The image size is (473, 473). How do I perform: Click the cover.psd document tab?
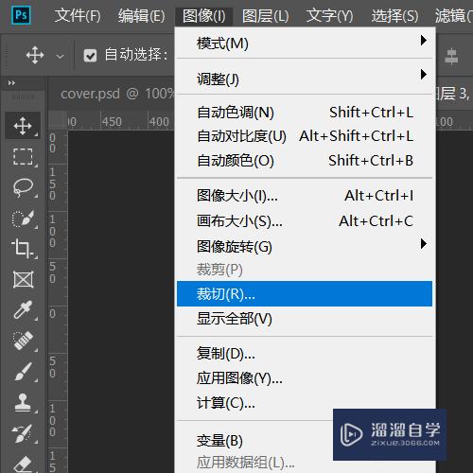coord(112,94)
